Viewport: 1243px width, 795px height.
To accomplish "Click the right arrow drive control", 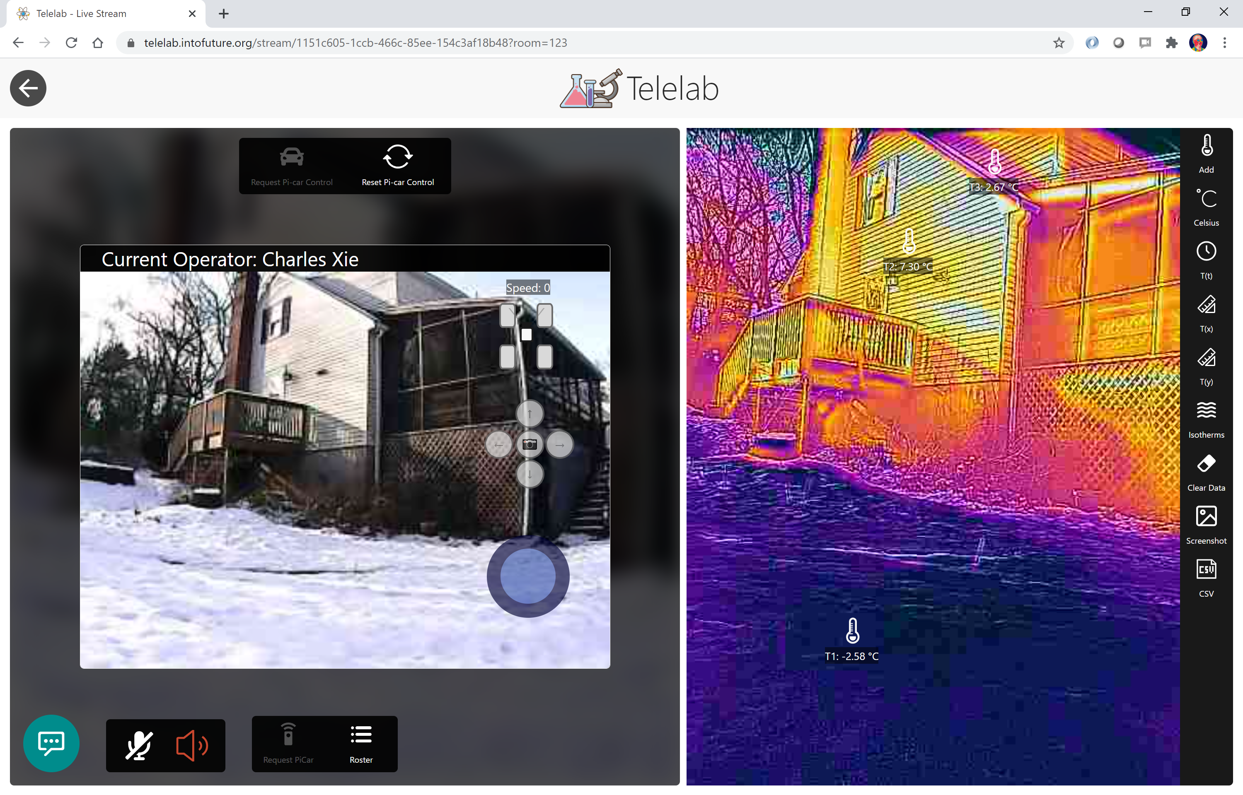I will (x=560, y=444).
